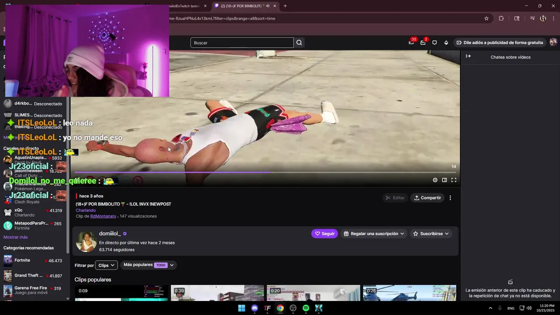Close the (18+)F POR BIMBOLITO tab
This screenshot has height=315, width=560.
(x=275, y=6)
